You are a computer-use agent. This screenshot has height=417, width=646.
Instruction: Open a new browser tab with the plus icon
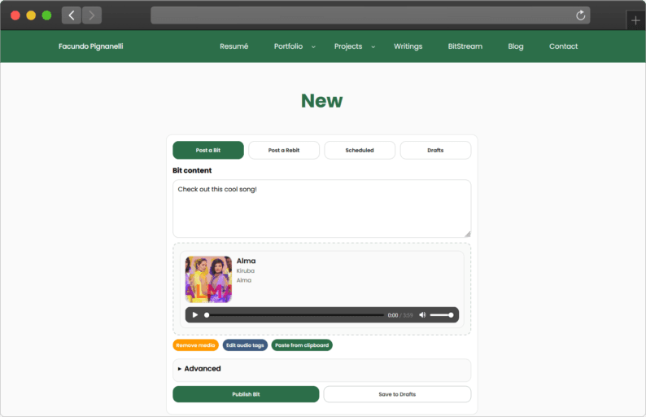(635, 20)
